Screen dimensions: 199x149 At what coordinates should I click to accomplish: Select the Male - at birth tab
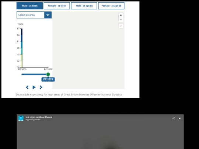click(29, 6)
